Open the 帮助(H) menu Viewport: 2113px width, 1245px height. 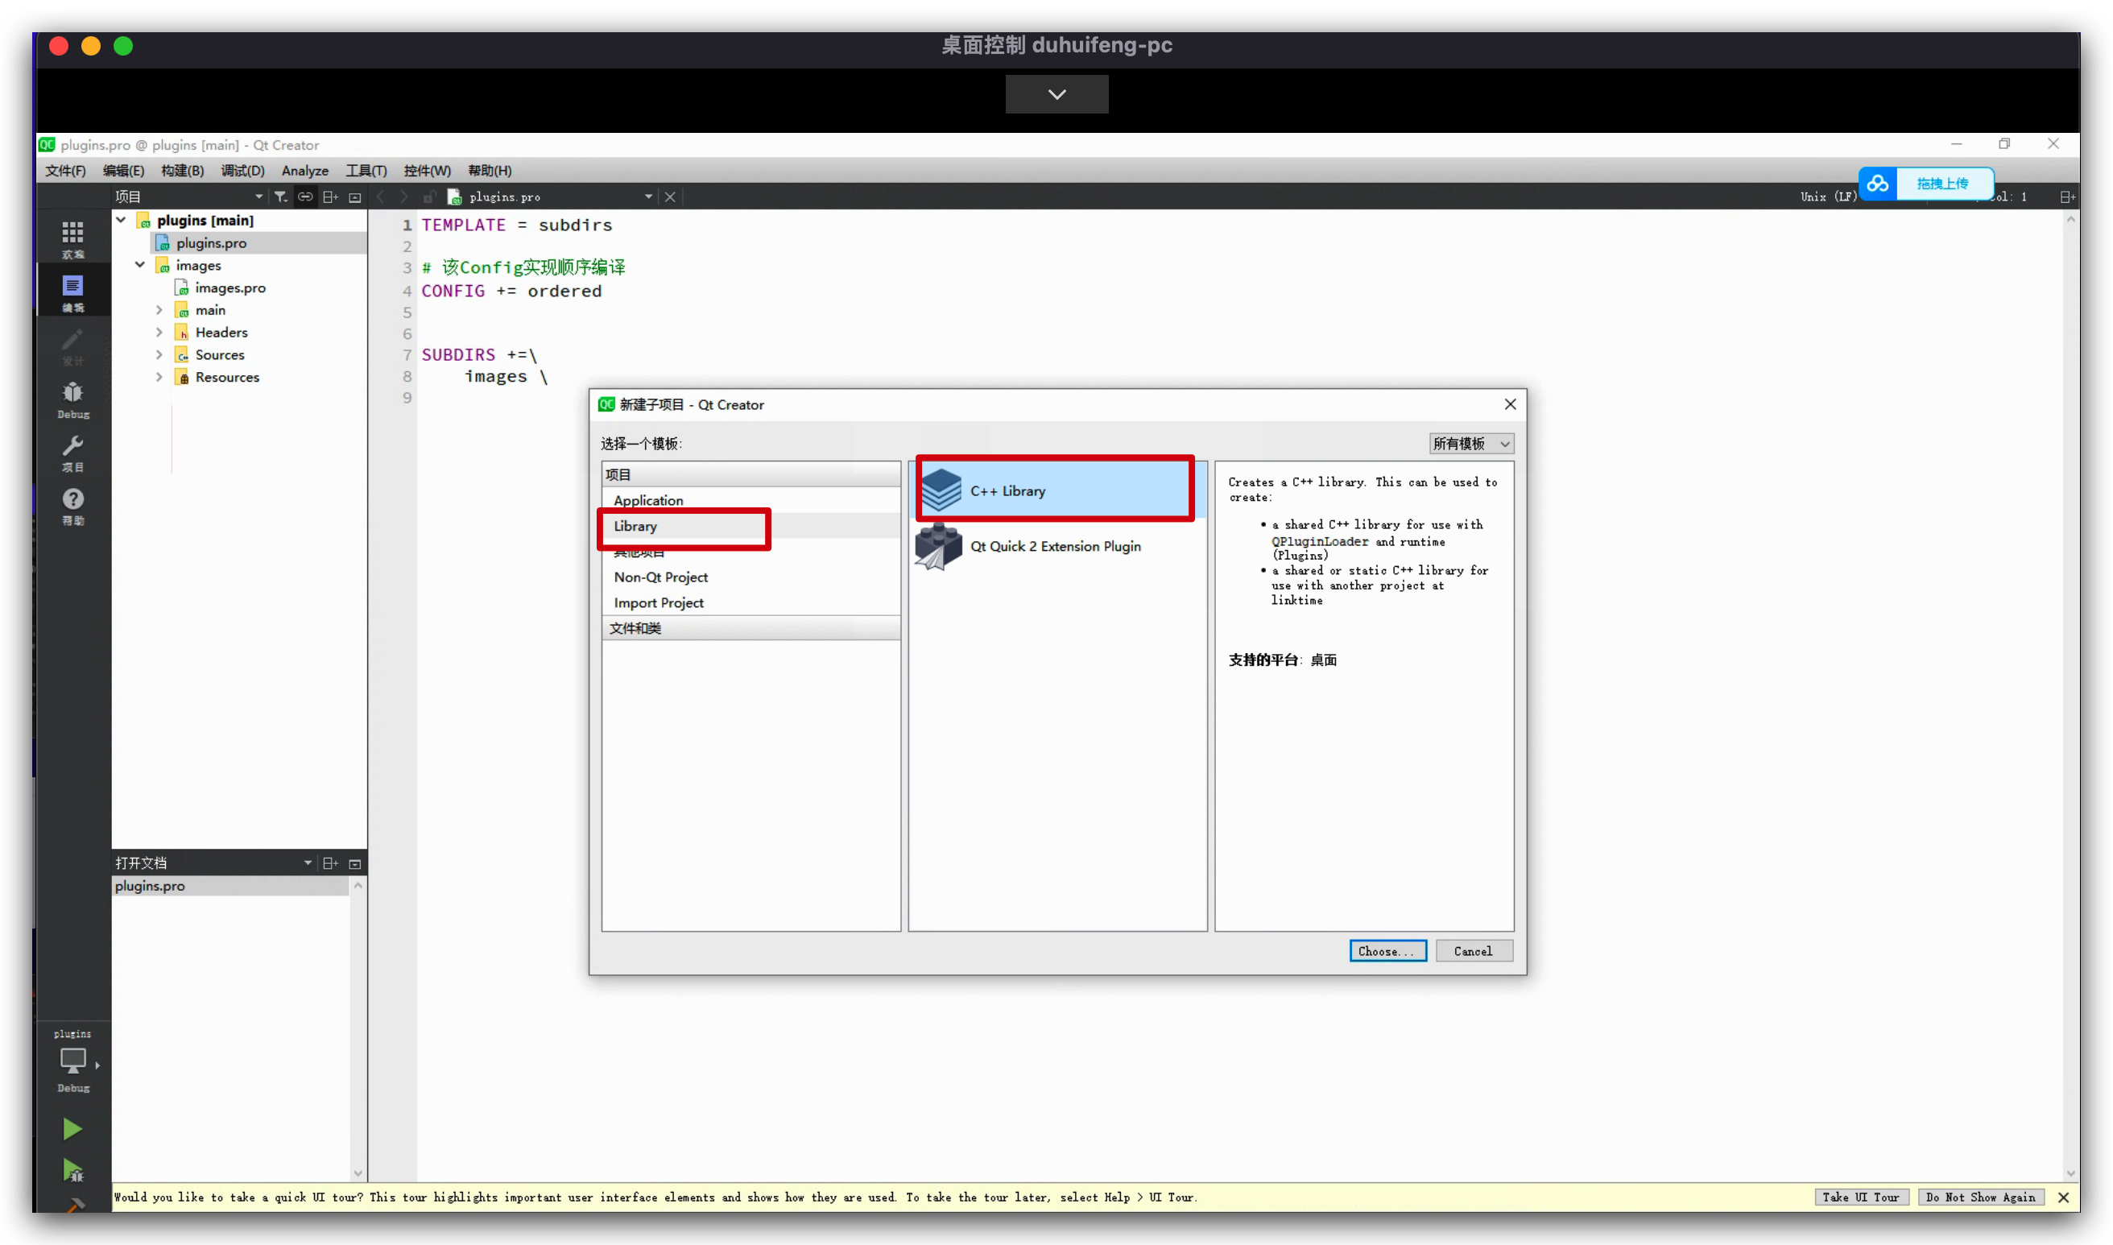(x=489, y=172)
